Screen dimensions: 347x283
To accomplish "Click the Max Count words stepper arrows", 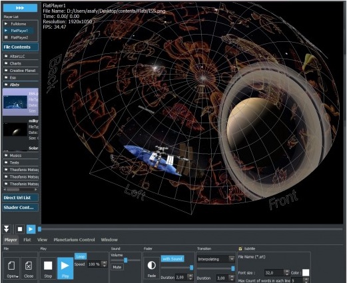I will [306, 280].
